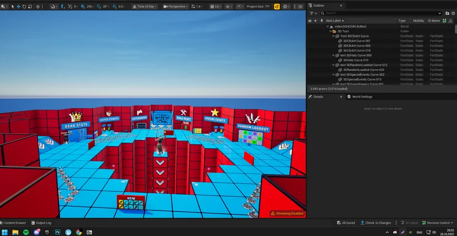This screenshot has width=457, height=236.
Task: Select the translate (move) gizmo tool
Action: tap(18, 7)
